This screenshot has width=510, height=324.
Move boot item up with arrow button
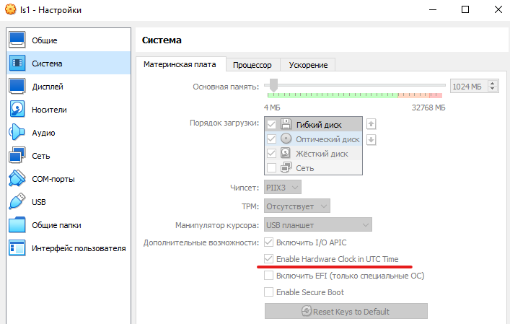pyautogui.click(x=371, y=124)
